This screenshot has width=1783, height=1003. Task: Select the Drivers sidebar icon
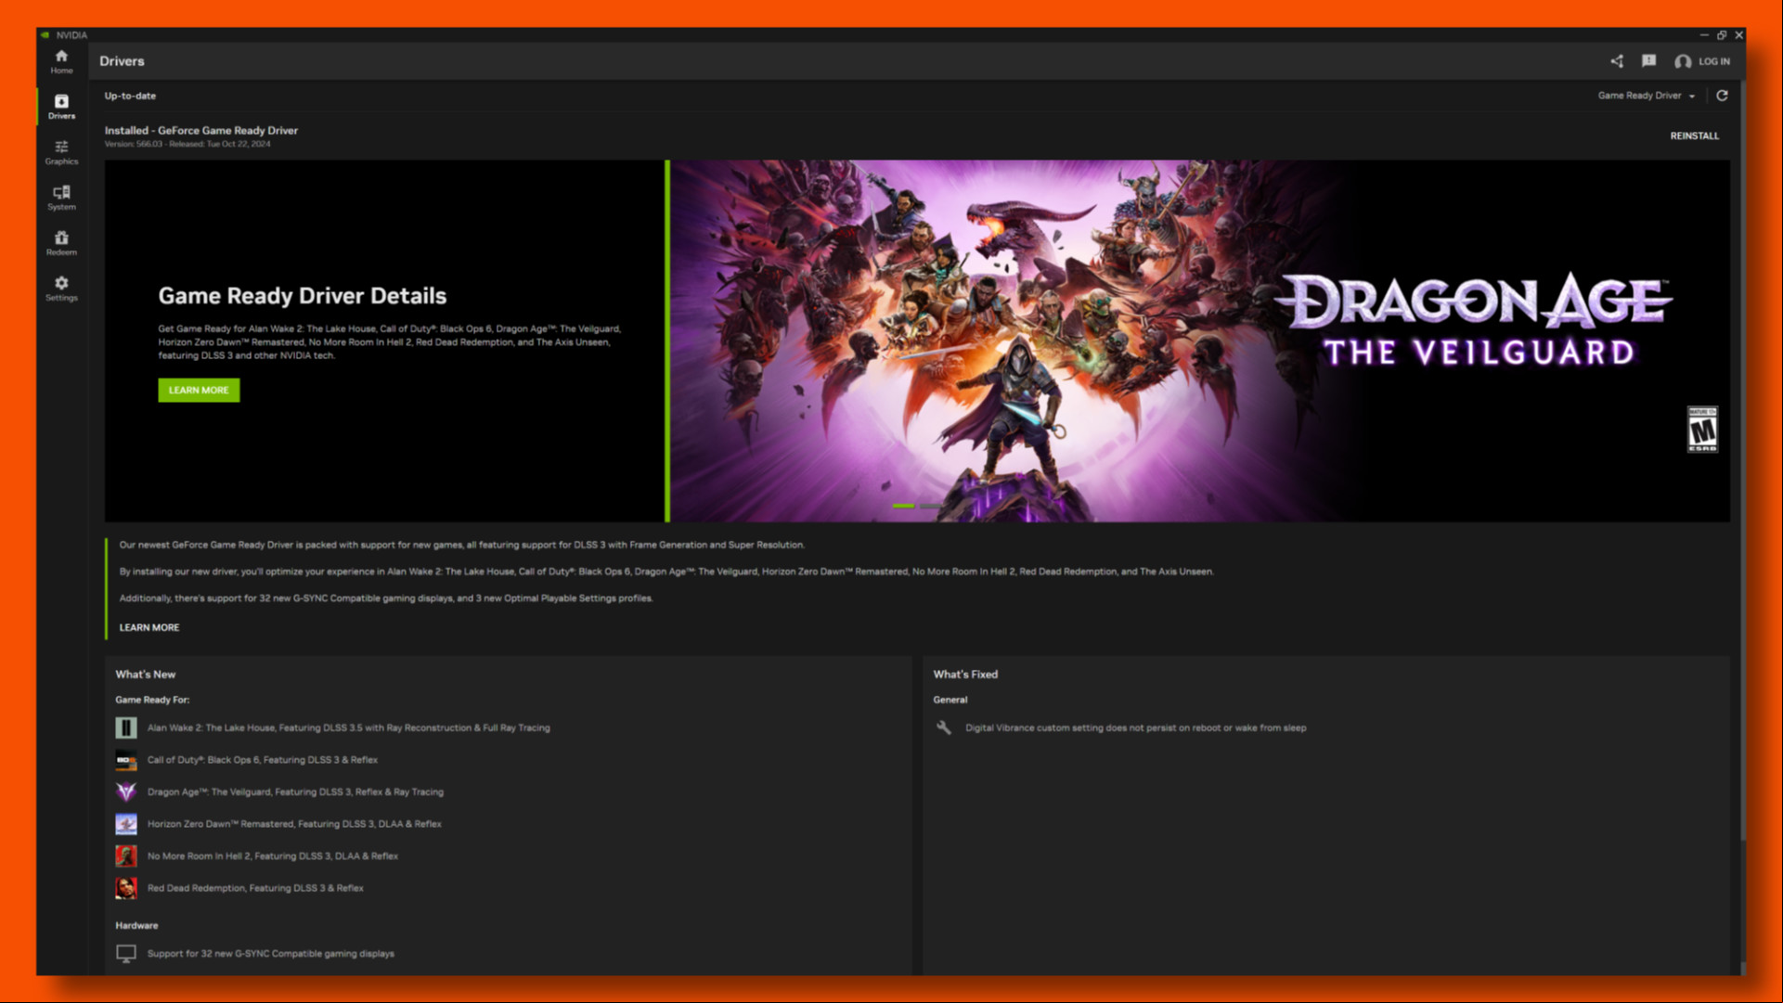[61, 107]
